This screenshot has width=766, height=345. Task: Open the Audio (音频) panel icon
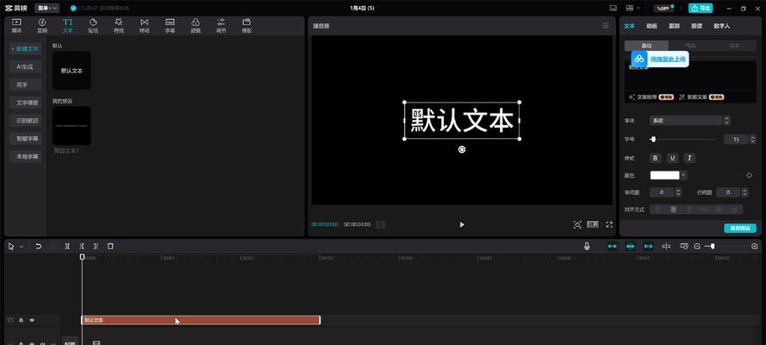(42, 25)
